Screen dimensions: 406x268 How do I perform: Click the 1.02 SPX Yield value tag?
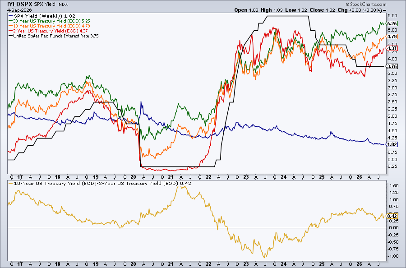[392, 144]
